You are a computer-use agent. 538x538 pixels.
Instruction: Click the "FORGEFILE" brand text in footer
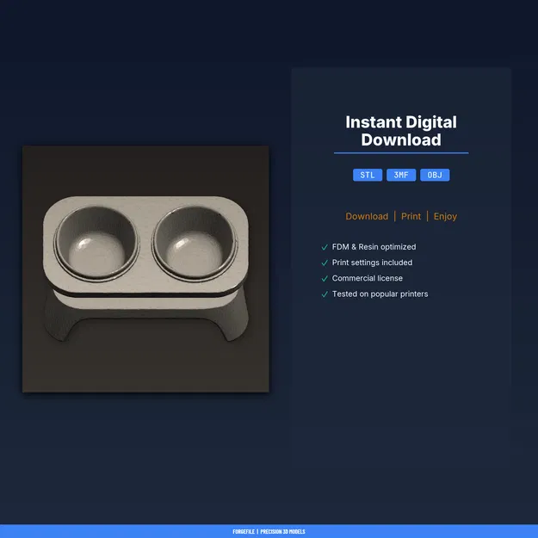(x=244, y=531)
